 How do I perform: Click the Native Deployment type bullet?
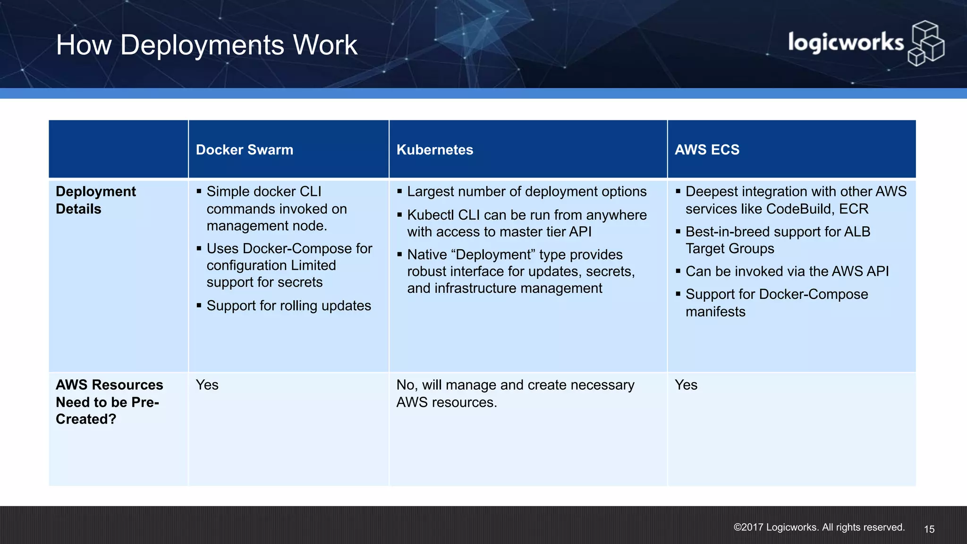point(520,271)
